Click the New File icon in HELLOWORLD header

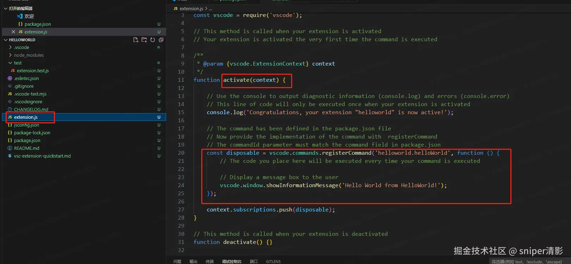pos(136,40)
